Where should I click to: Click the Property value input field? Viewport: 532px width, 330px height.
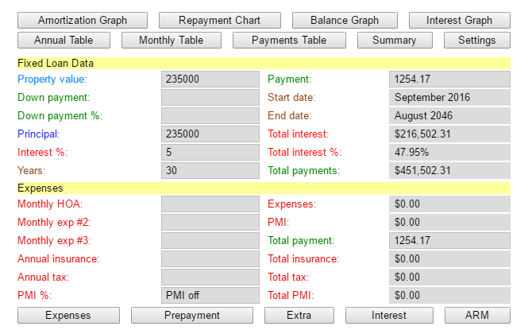click(210, 80)
